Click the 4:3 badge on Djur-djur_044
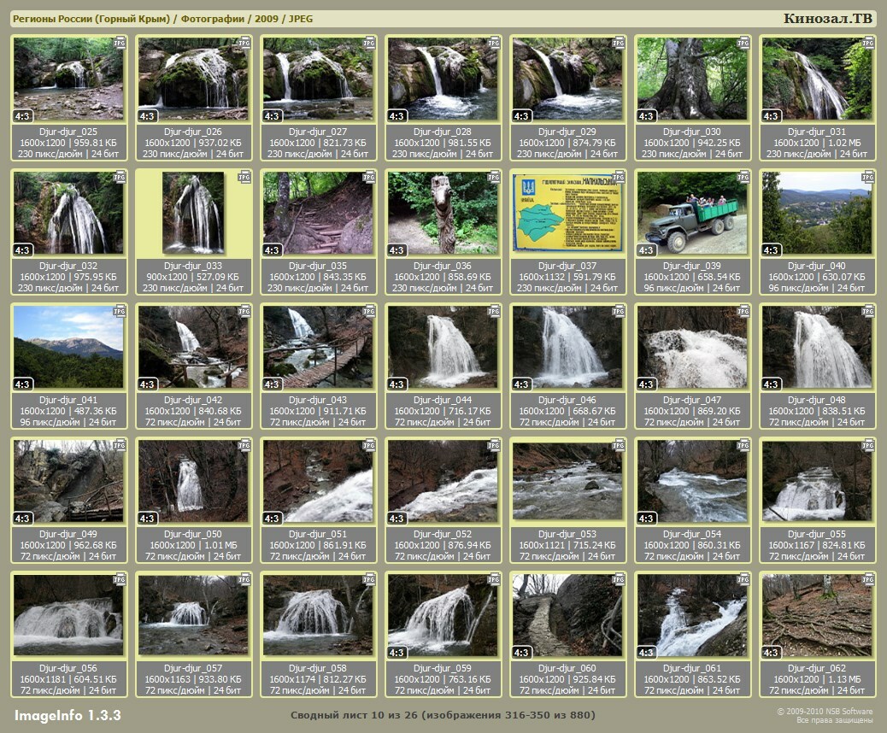Image resolution: width=887 pixels, height=733 pixels. 397,384
